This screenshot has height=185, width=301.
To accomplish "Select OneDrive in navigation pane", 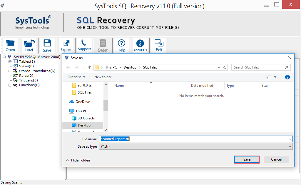I will pyautogui.click(x=83, y=102).
